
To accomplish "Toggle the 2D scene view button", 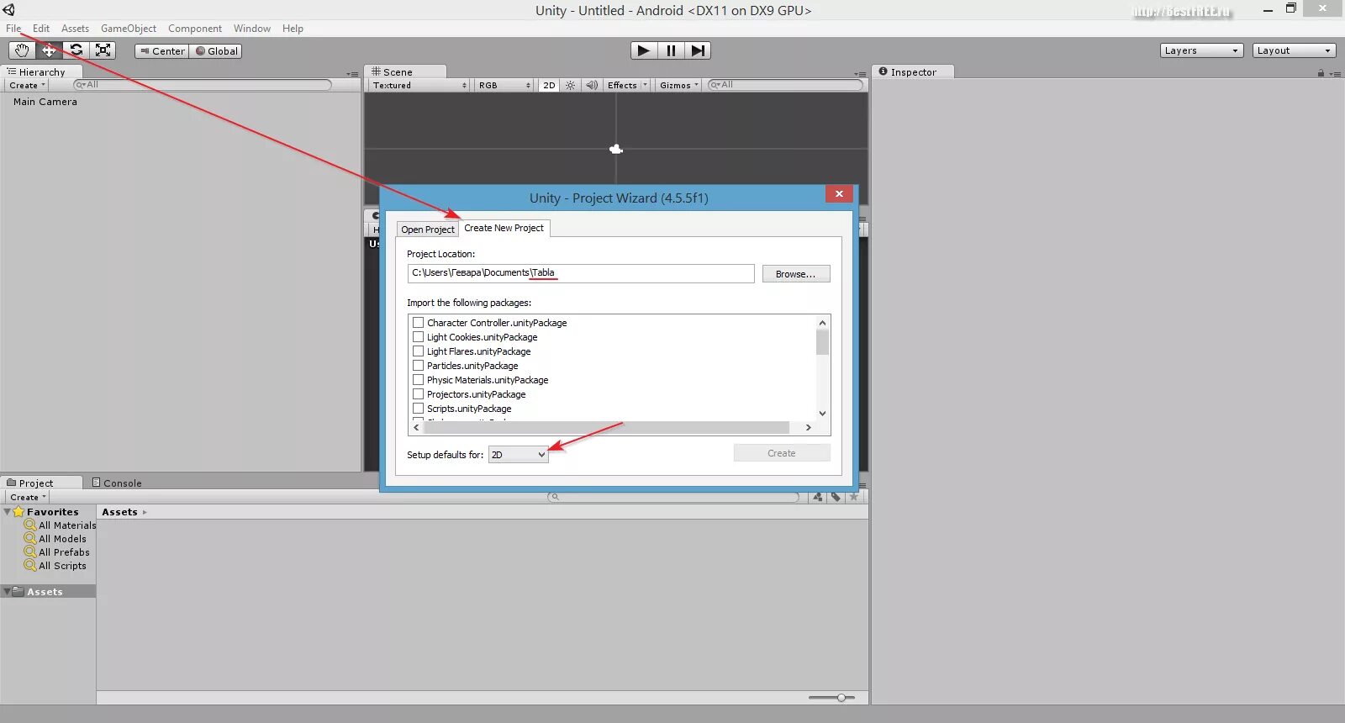I will pyautogui.click(x=549, y=85).
